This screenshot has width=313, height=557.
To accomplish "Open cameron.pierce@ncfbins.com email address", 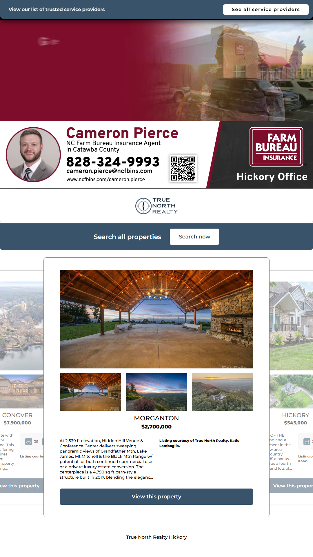I will coord(109,171).
